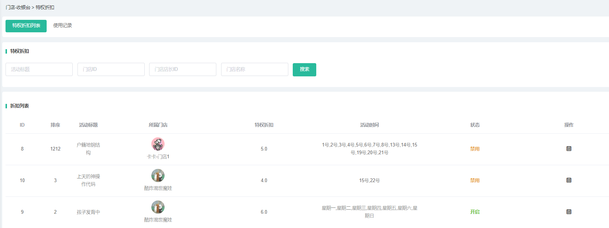609x228 pixels.
Task: Click the 排序 column header
Action: tap(55, 125)
